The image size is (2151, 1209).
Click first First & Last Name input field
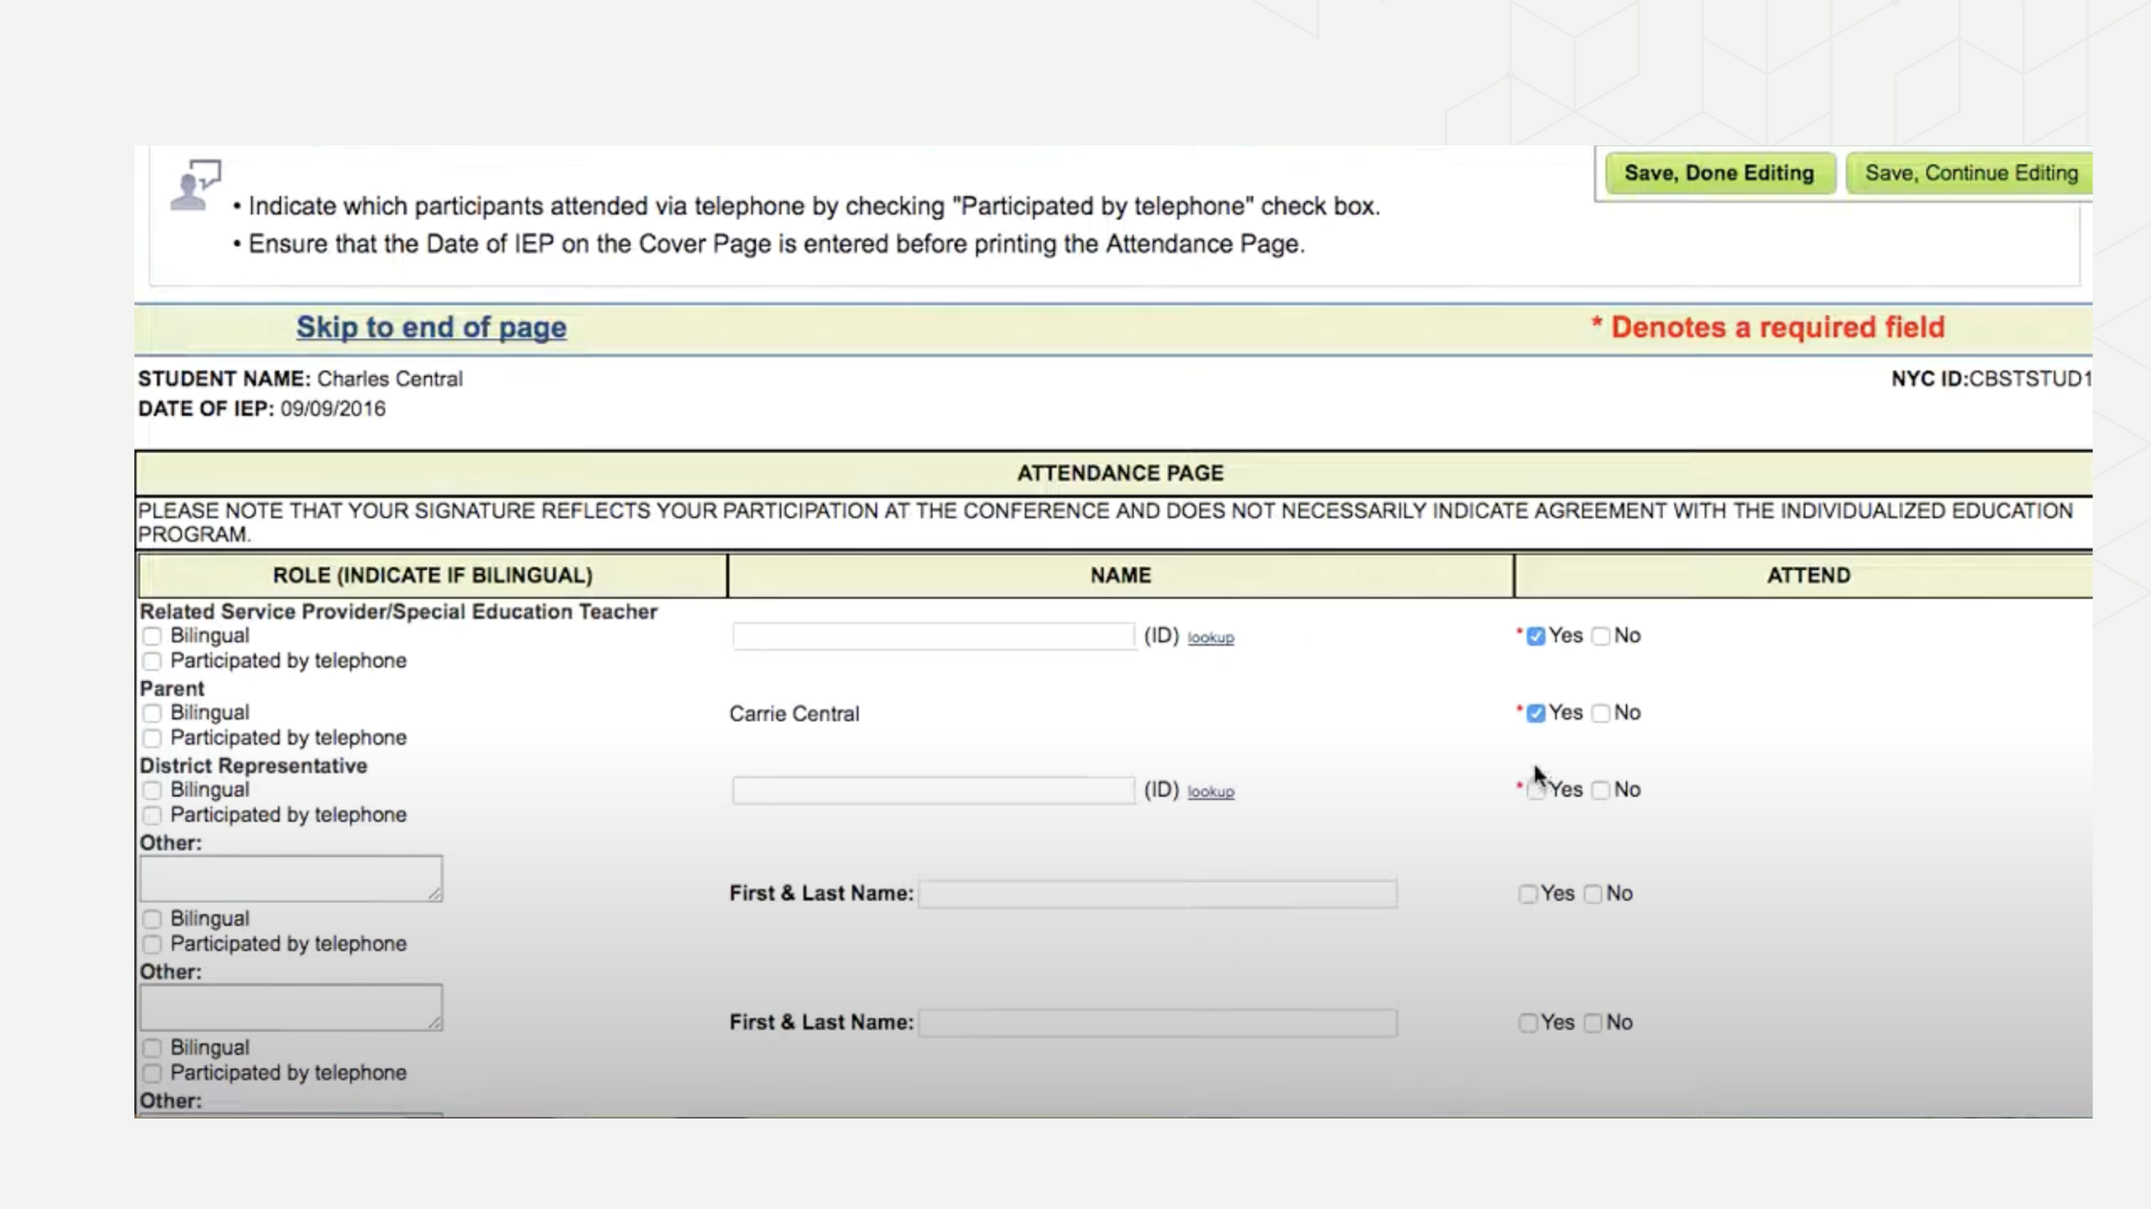(1156, 894)
